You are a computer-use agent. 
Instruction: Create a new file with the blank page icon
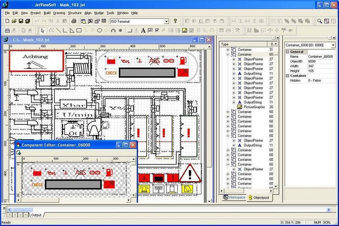click(7, 21)
